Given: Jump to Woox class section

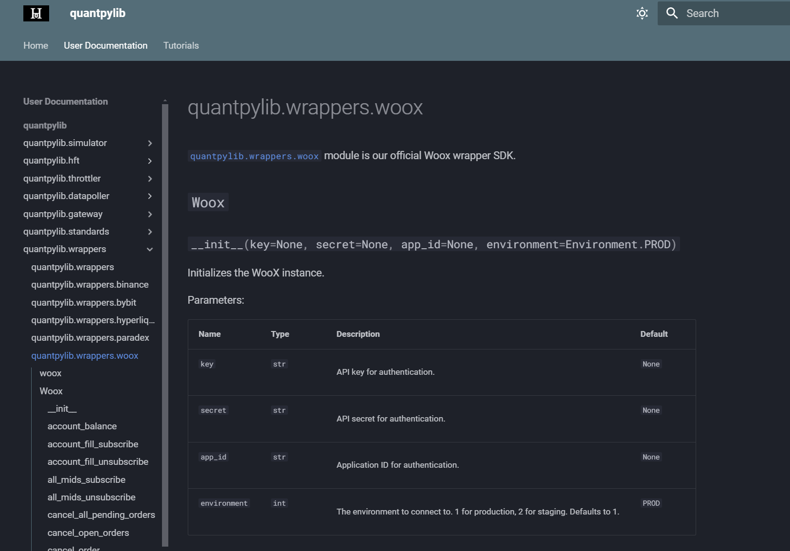Looking at the screenshot, I should [x=51, y=391].
